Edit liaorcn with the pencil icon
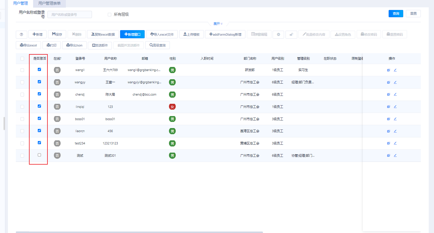Viewport: 434px width, 233px height. [x=395, y=131]
